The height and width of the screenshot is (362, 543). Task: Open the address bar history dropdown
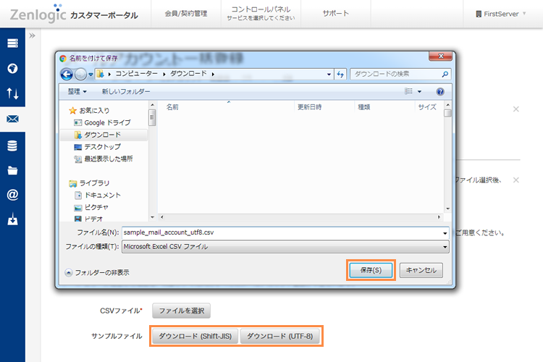(329, 74)
